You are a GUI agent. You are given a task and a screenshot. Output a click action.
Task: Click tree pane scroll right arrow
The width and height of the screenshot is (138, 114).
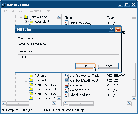pos(54,104)
